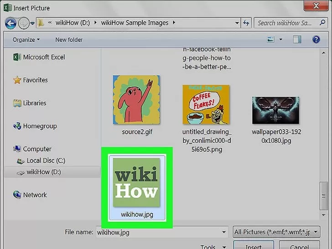
Task: Expand the Organize dropdown menu
Action: click(26, 40)
